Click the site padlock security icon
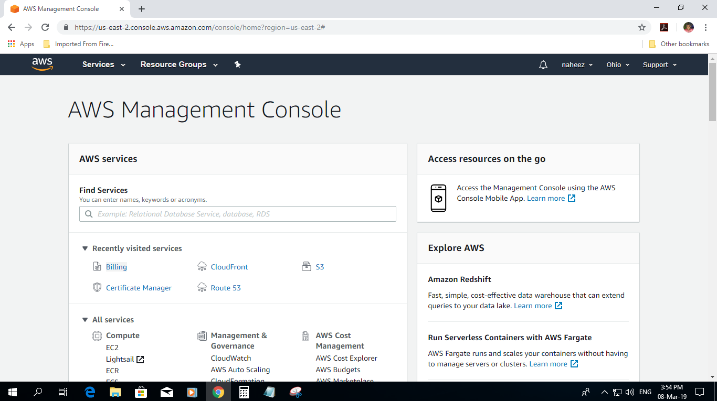Screen dimensions: 717x401 point(66,27)
